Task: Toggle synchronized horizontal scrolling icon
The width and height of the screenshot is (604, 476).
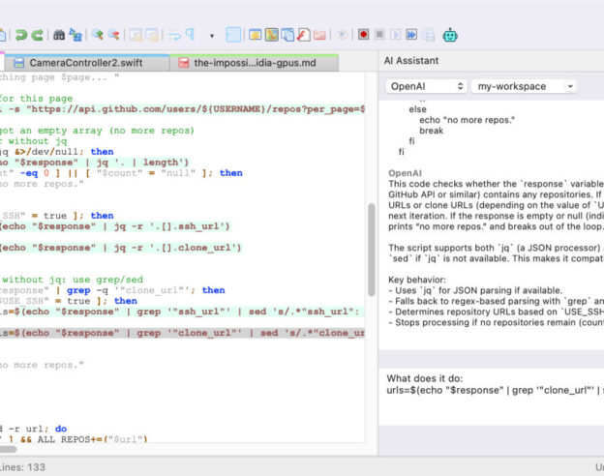Action: pos(152,35)
